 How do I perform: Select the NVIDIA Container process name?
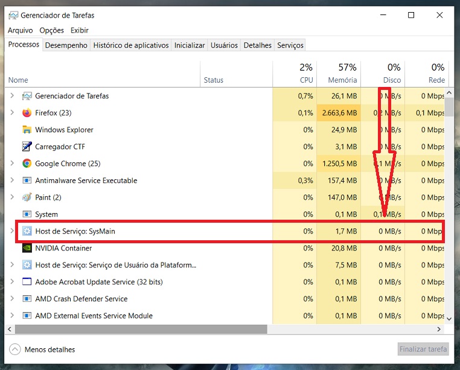click(x=63, y=248)
